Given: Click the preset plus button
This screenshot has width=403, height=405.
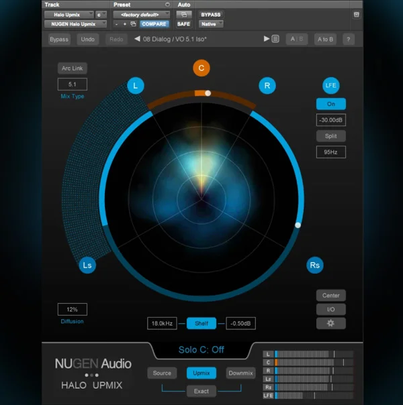Looking at the screenshot, I should 125,24.
